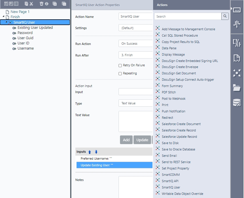
Task: Select the Update Existing User input row
Action: [x=115, y=165]
